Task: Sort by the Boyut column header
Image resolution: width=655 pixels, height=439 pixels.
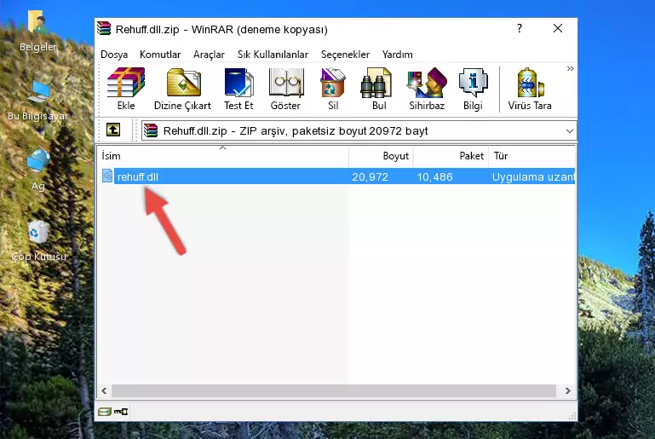Action: click(381, 155)
